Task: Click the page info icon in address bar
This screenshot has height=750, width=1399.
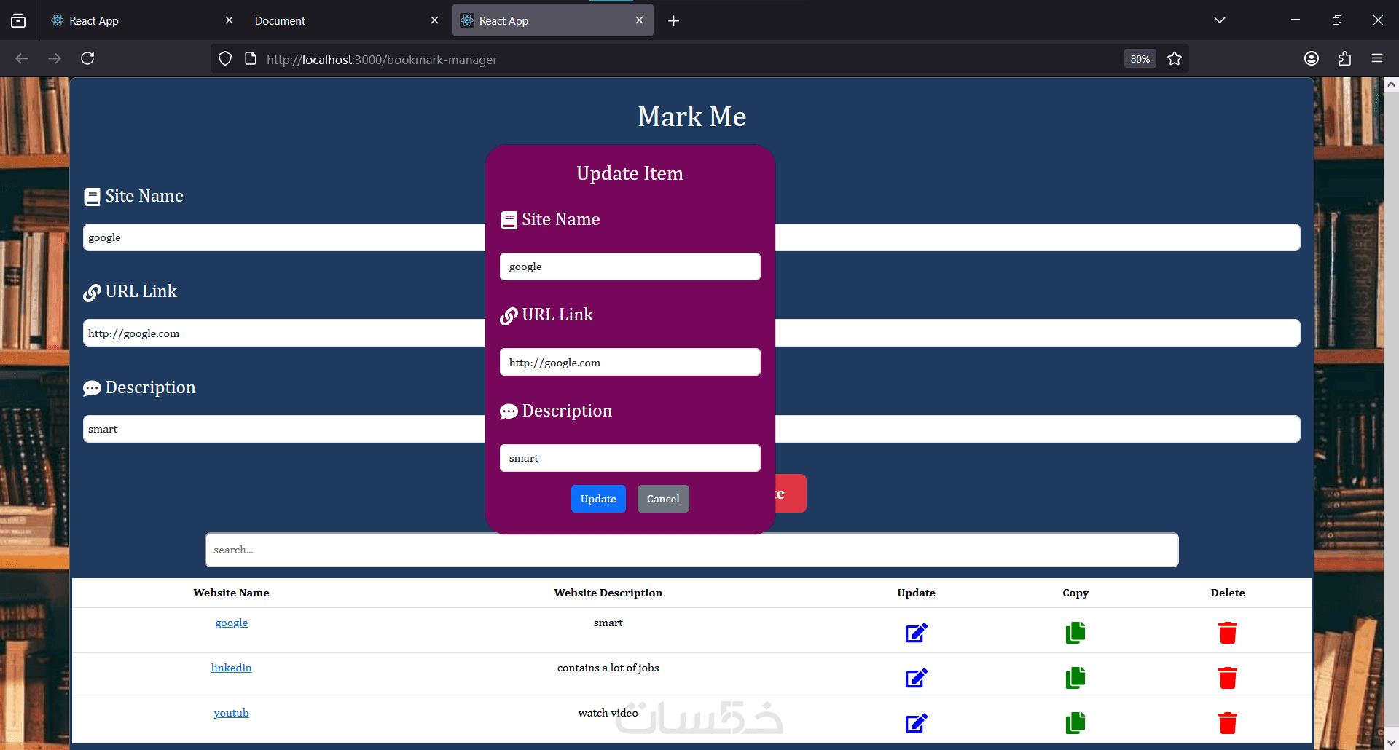Action: (251, 58)
